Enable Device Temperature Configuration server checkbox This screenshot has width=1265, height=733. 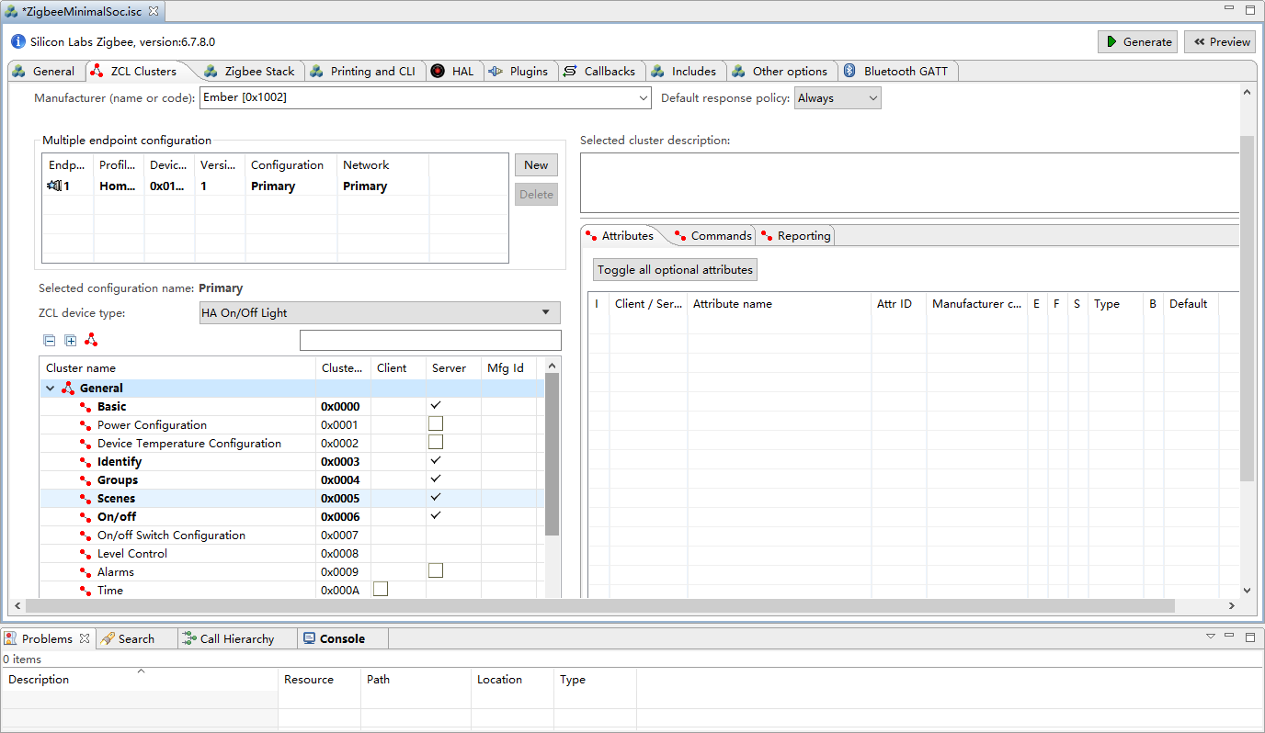tap(436, 442)
